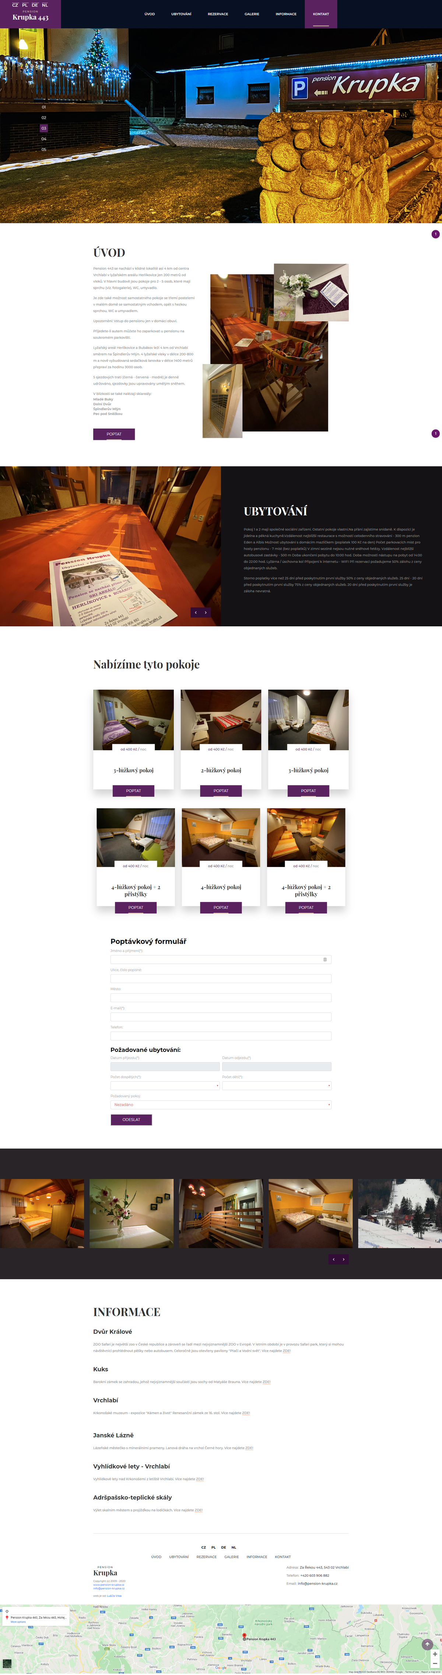Open UBYTOVÁNÍ in top navigation
This screenshot has width=442, height=1675.
181,14
